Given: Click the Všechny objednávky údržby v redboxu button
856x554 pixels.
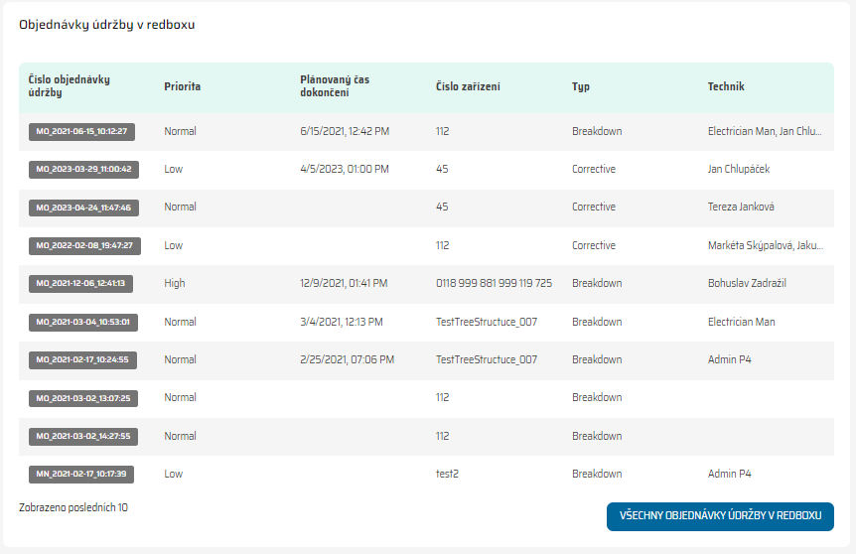Looking at the screenshot, I should click(720, 516).
